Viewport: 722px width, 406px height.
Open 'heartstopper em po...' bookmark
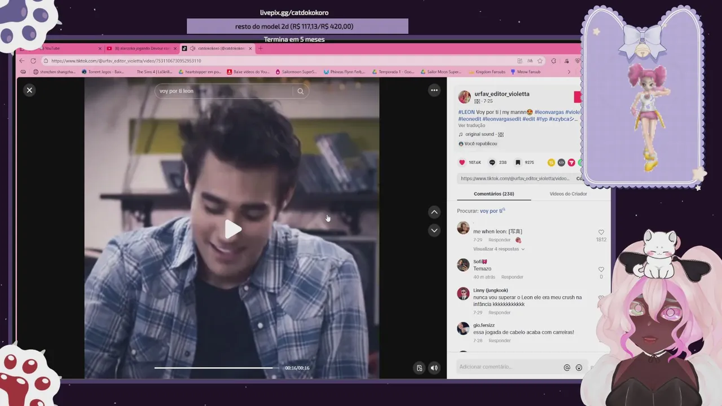(200, 72)
